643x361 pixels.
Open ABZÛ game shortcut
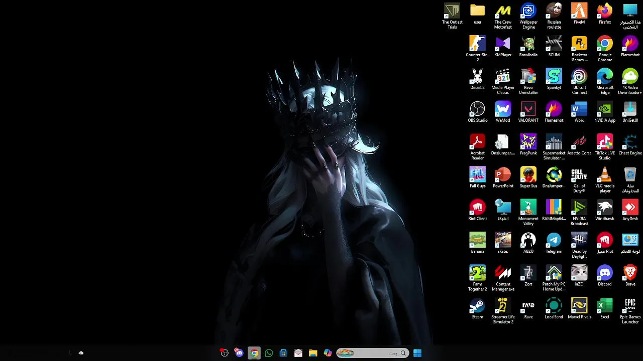pos(528,243)
